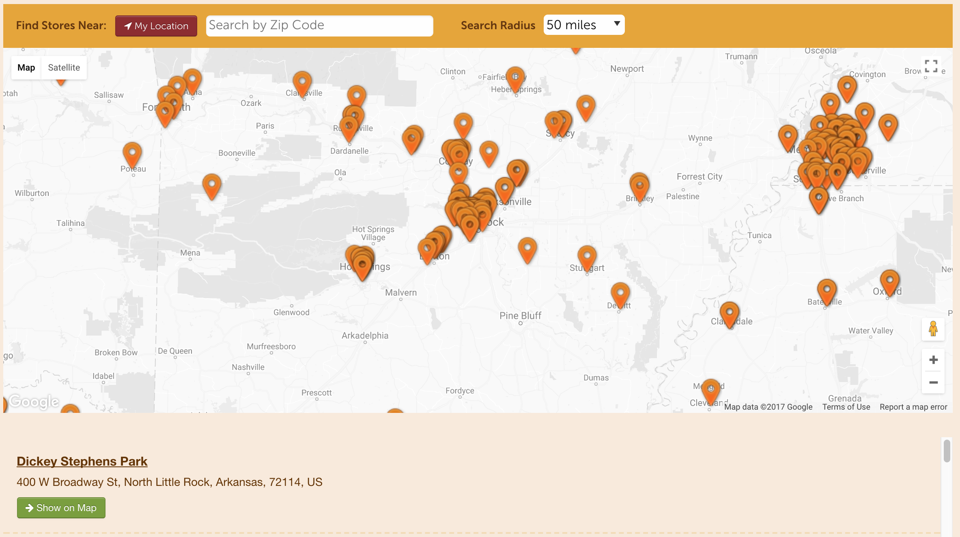
Task: Zoom in on the map
Action: point(933,360)
